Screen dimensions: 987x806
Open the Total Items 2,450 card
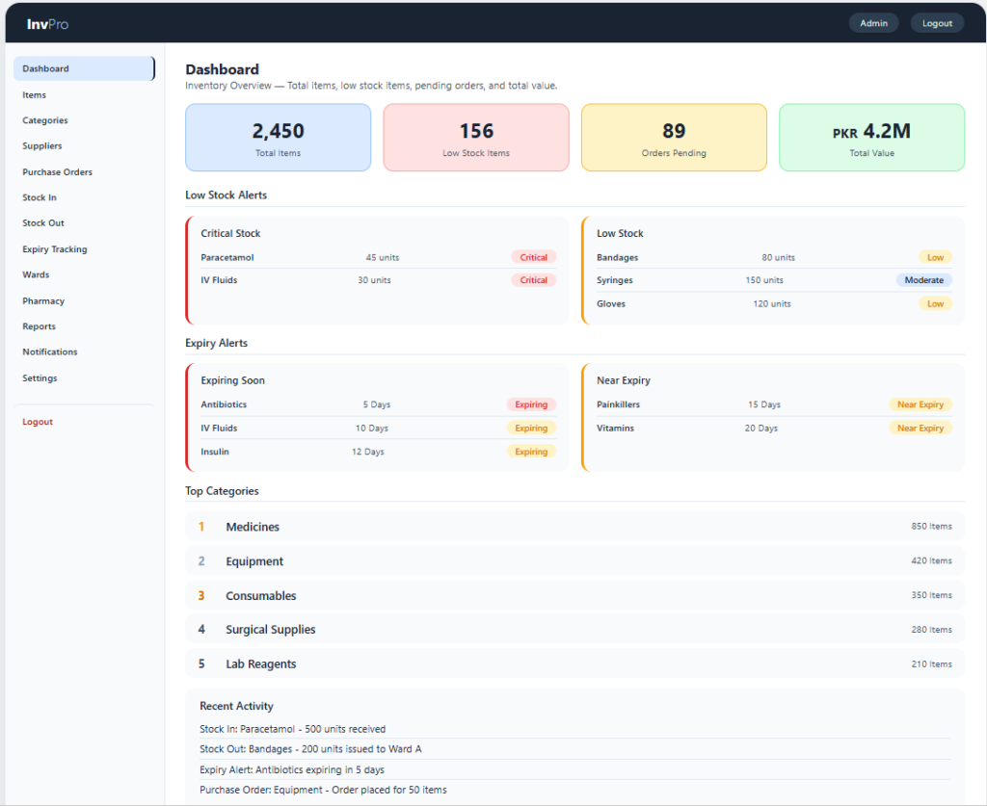tap(279, 138)
